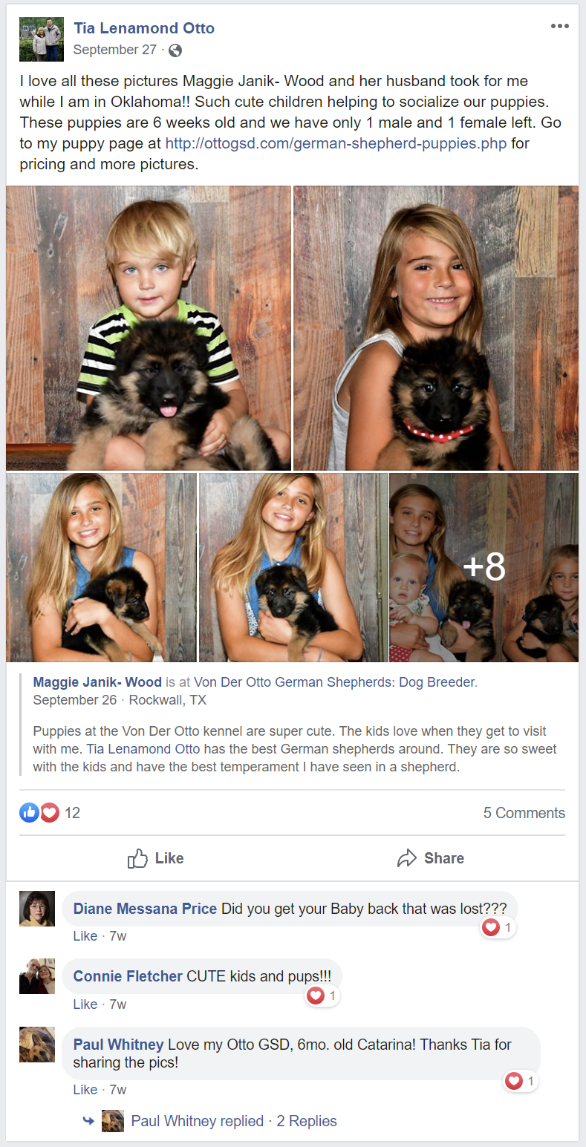Open photo of boy in striped shirt
The image size is (586, 1147).
(x=149, y=327)
